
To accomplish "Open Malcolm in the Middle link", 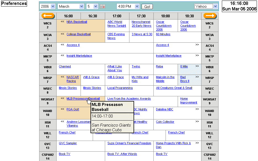I will click(165, 79).
